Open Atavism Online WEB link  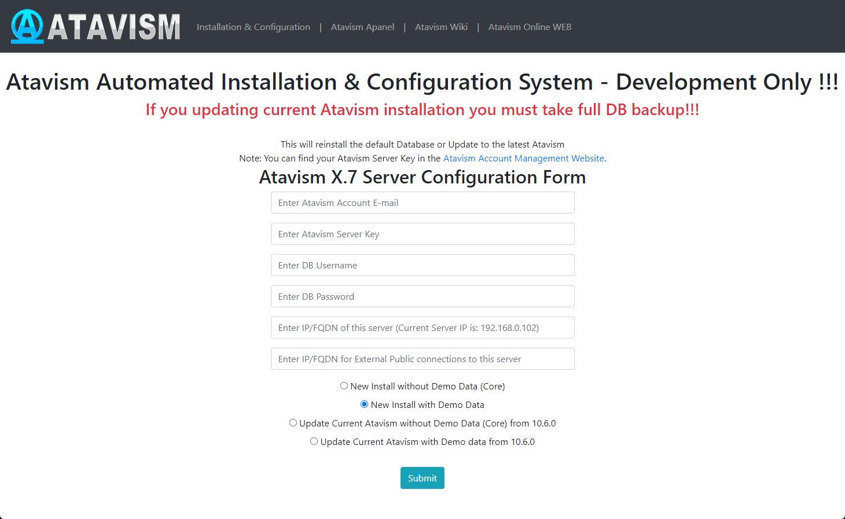click(530, 27)
